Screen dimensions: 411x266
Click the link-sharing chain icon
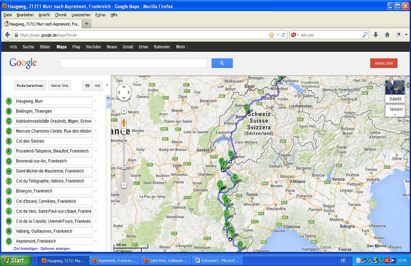point(97,86)
